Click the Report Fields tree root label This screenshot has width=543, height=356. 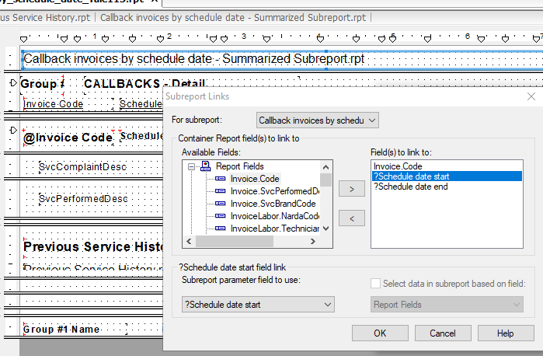tap(239, 166)
